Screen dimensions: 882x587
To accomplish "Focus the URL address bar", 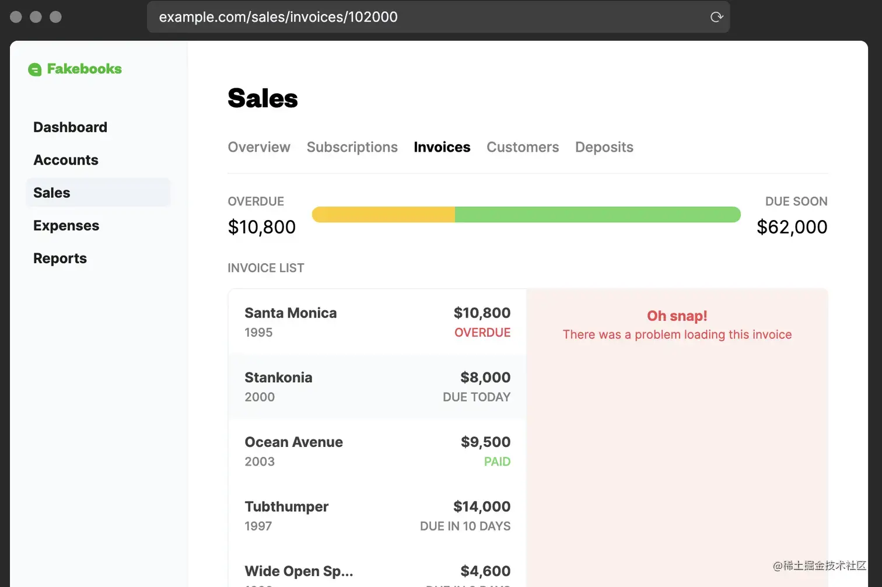I will pyautogui.click(x=438, y=17).
